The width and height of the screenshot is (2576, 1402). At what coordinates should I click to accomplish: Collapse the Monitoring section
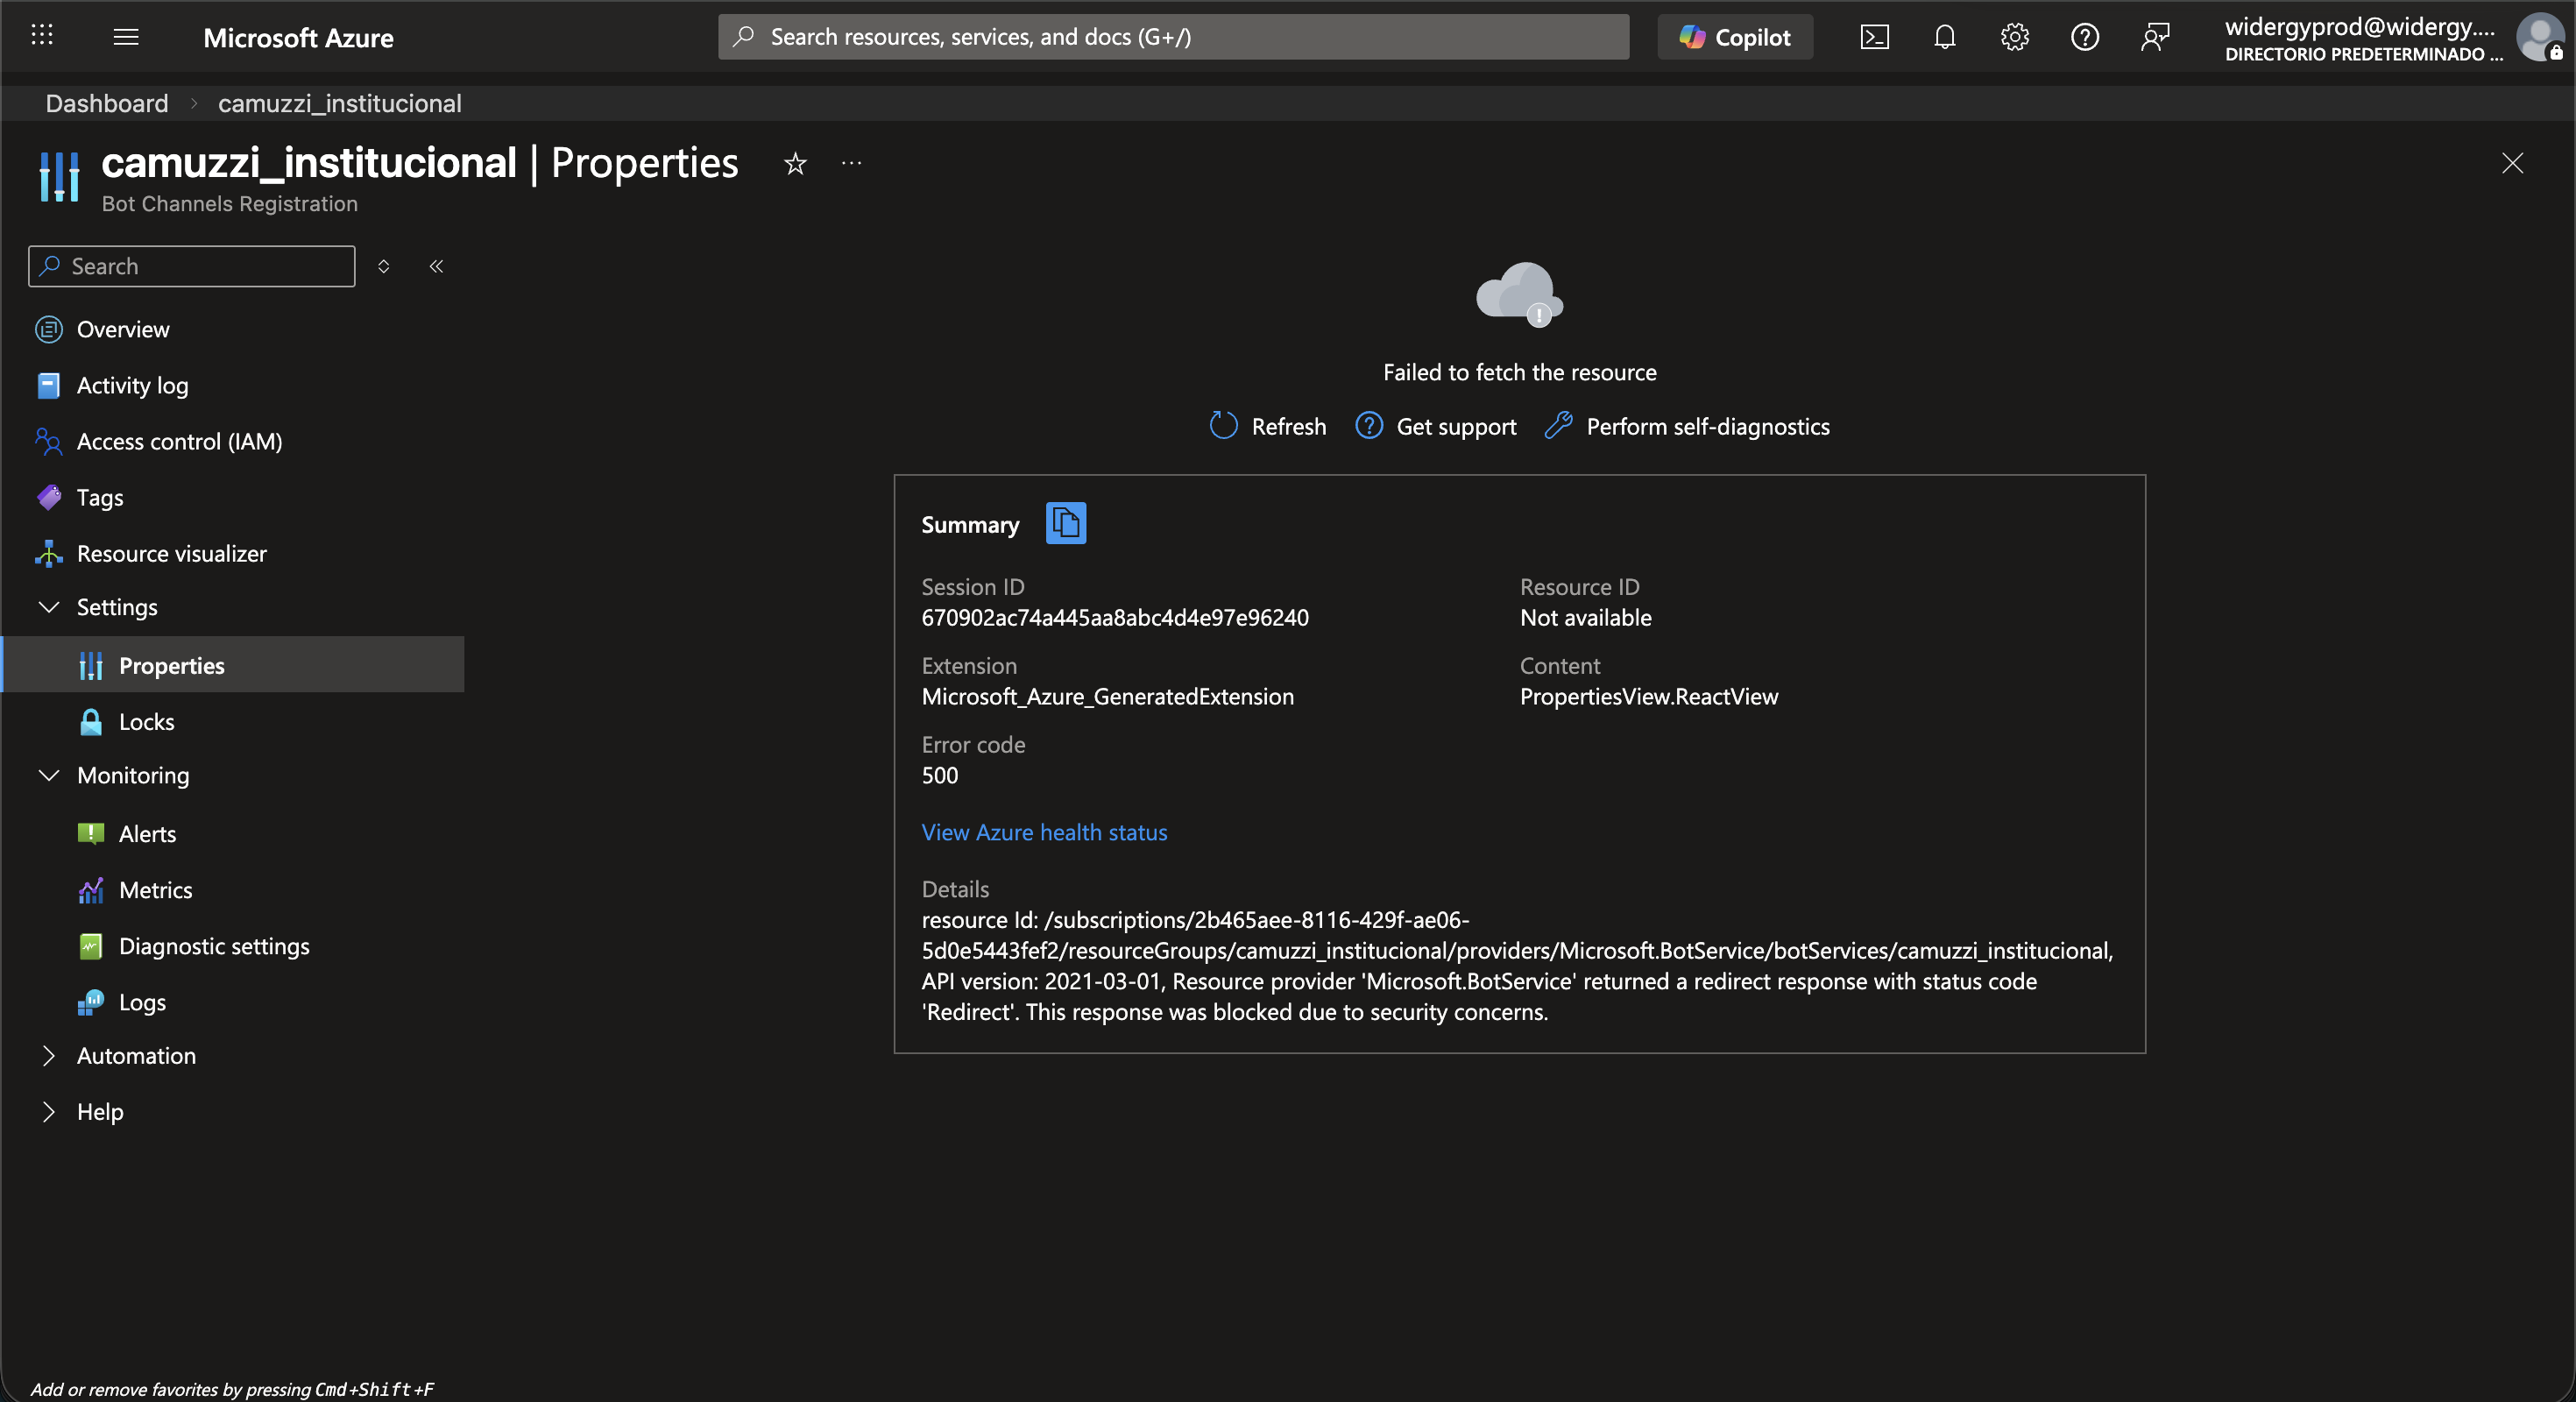tap(48, 775)
